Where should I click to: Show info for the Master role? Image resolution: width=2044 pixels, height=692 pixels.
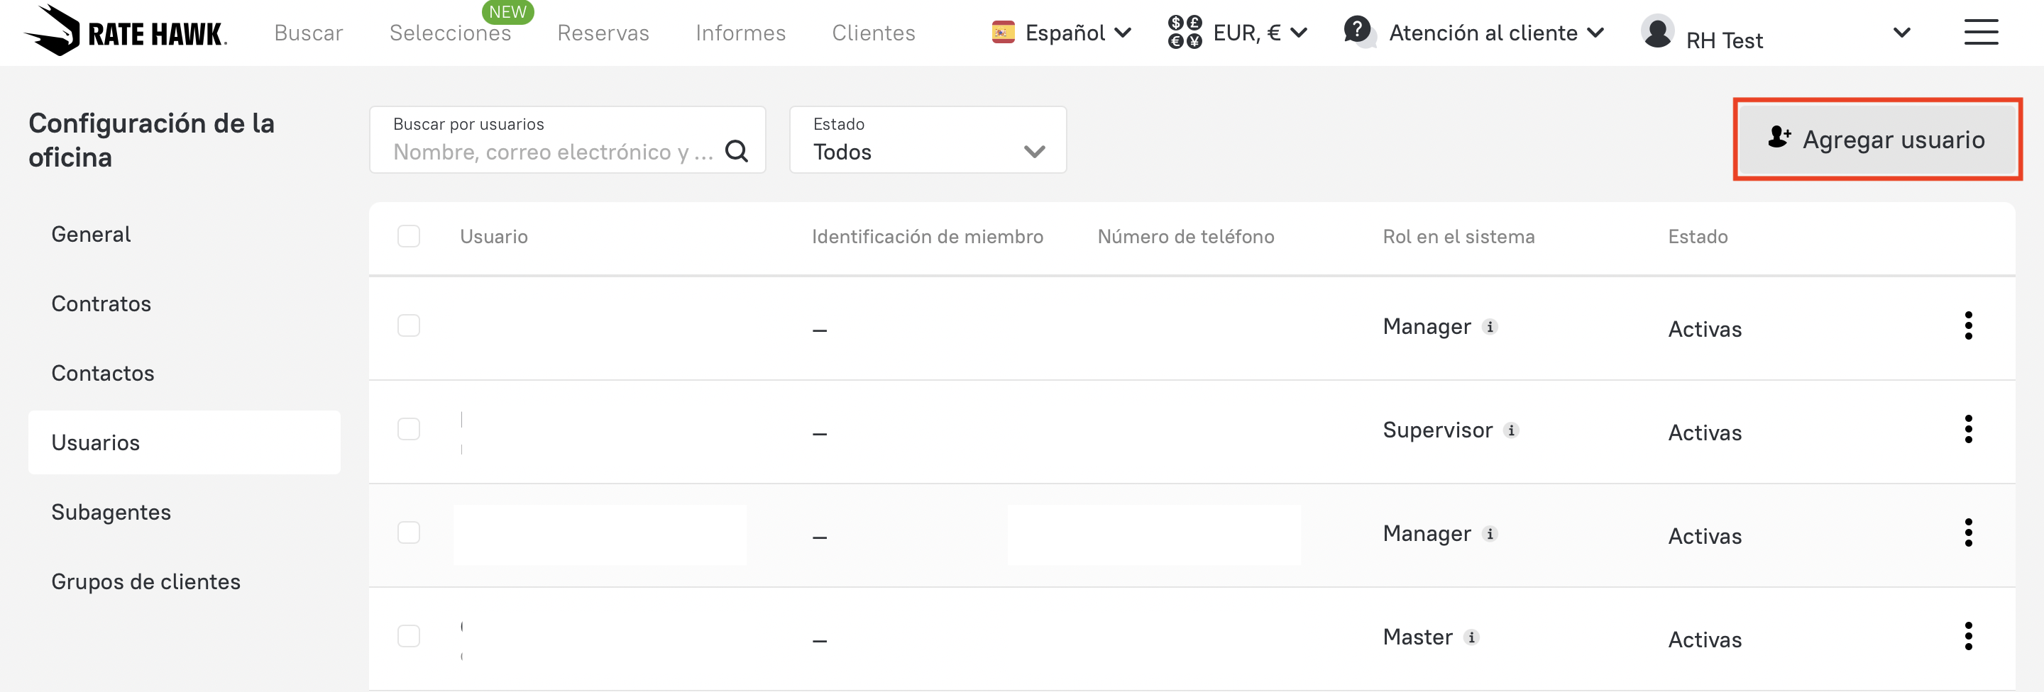click(1472, 637)
